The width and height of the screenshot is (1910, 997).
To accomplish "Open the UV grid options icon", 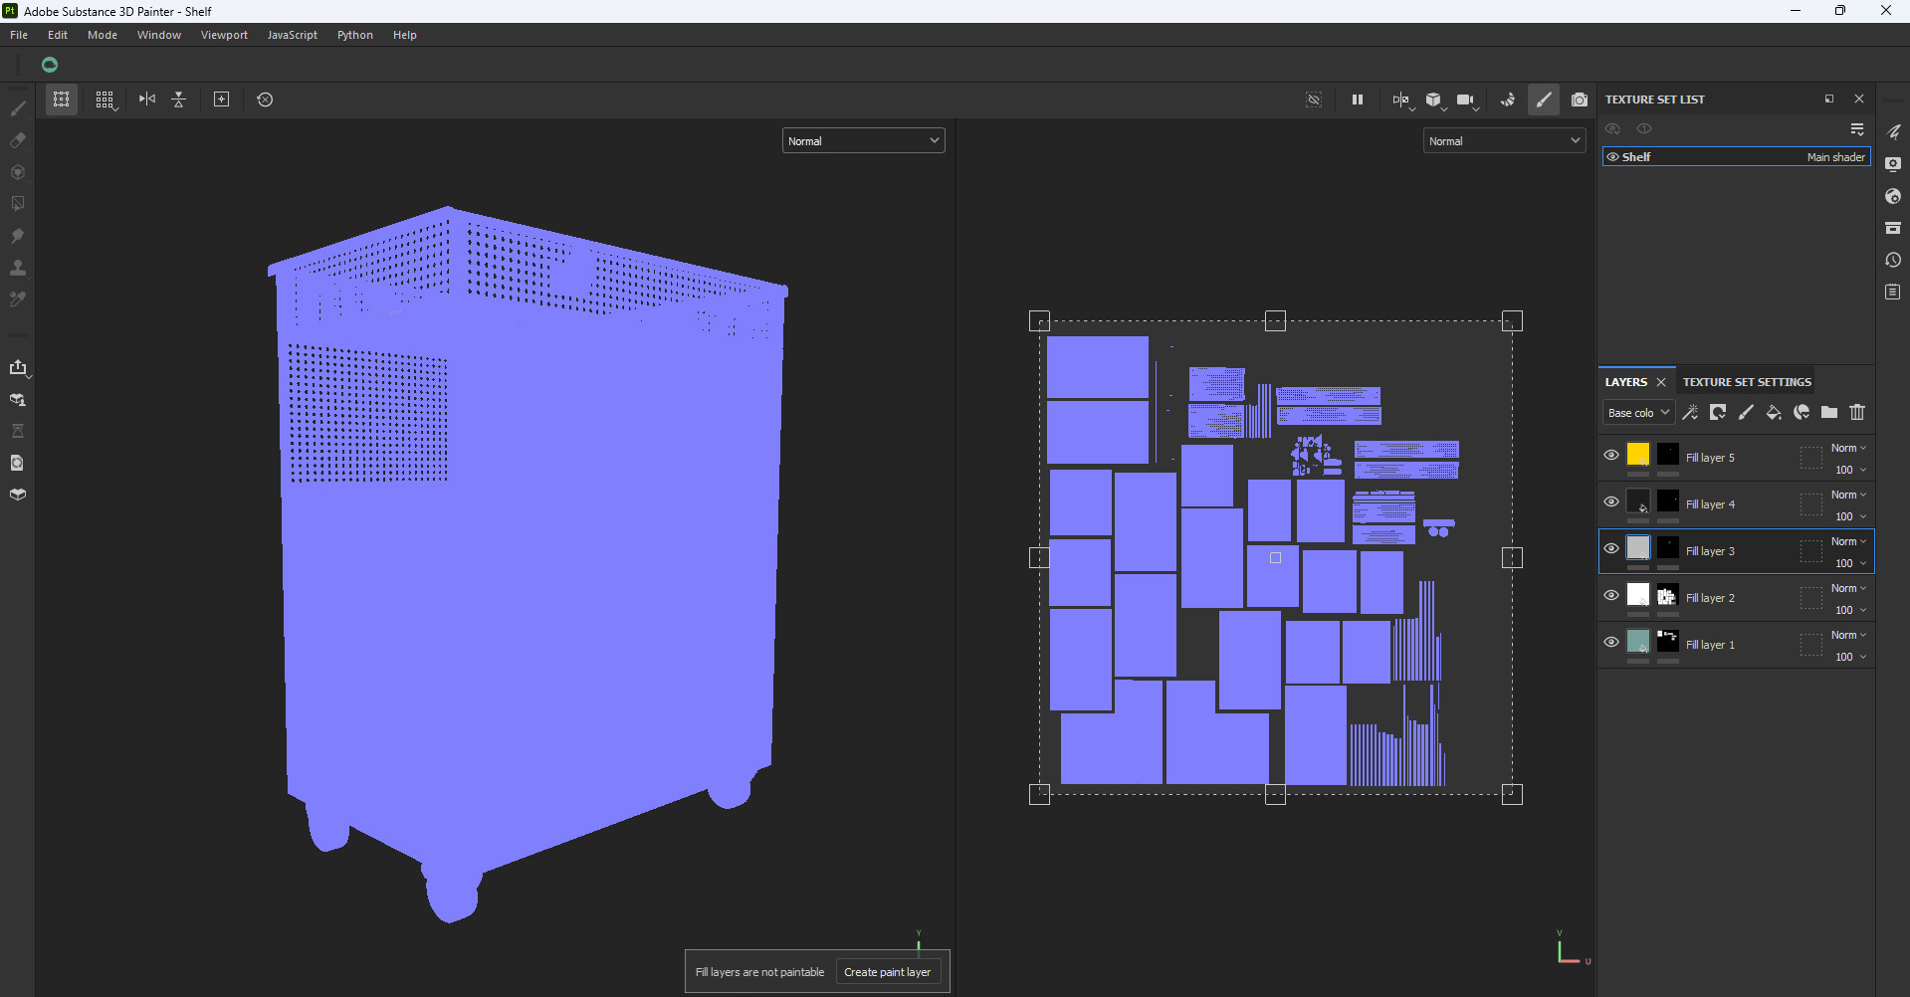I will pyautogui.click(x=105, y=100).
